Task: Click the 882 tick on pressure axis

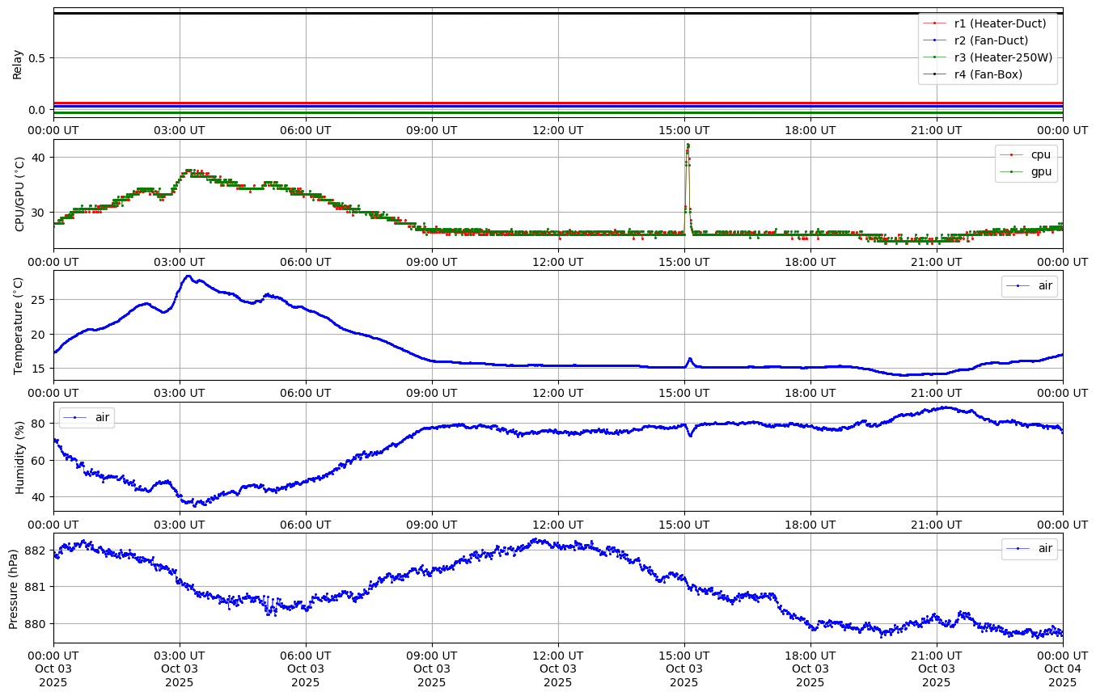Action: pos(36,550)
